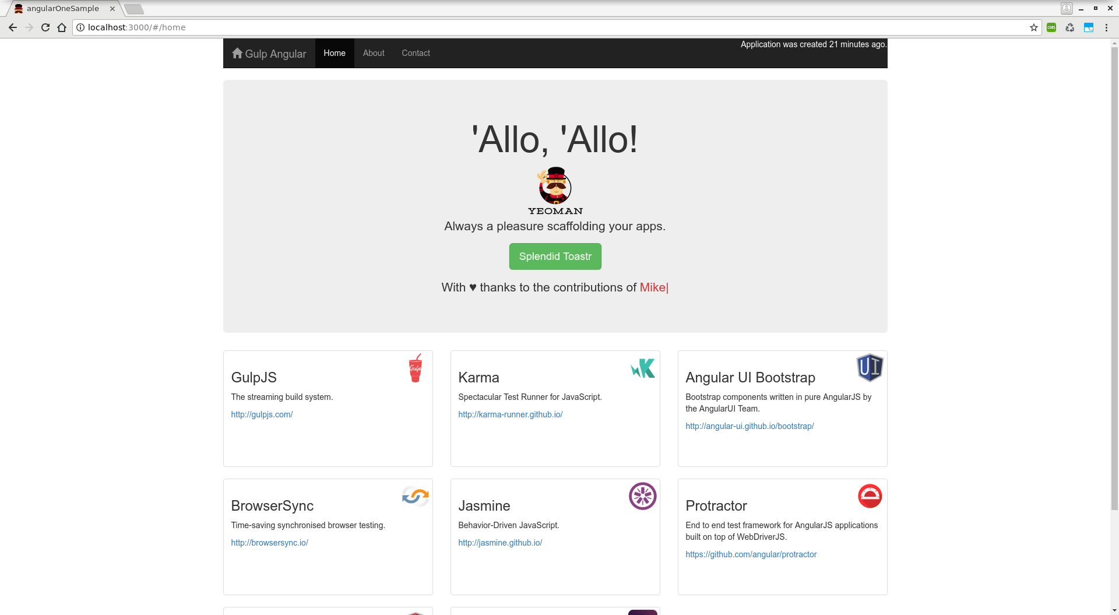This screenshot has height=615, width=1119.
Task: Open a new browser tab
Action: [x=134, y=9]
